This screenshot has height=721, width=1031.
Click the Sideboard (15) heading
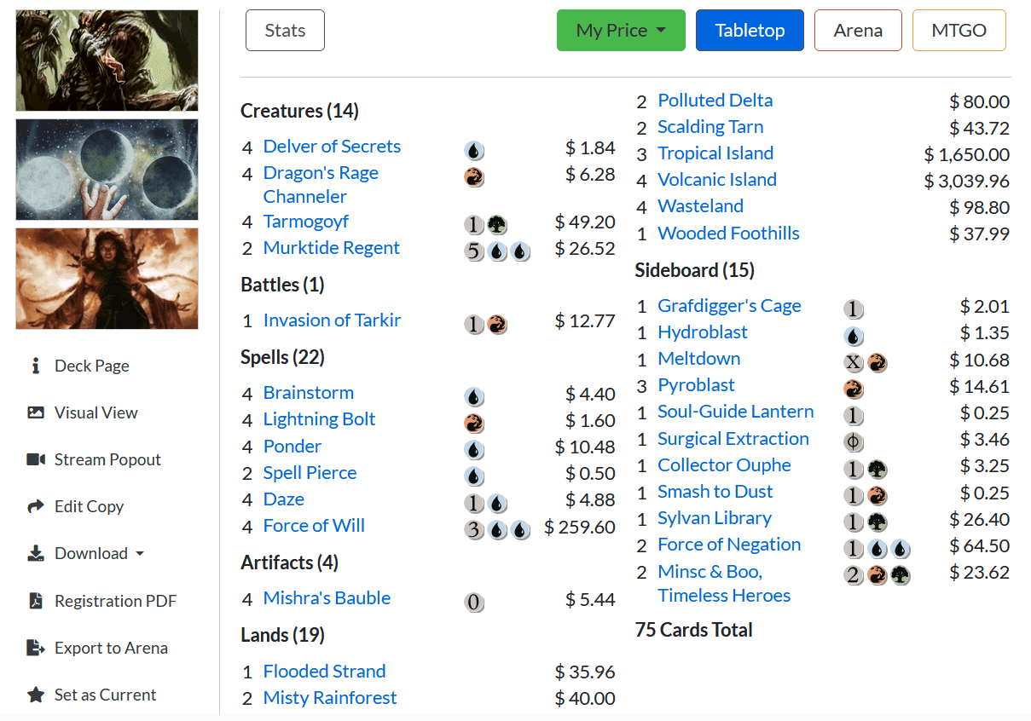point(695,270)
